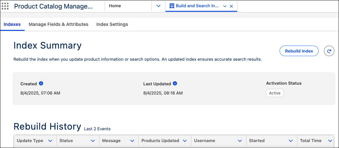Open Username column menu chevron
Screen dimensions: 339x148
click(240, 141)
